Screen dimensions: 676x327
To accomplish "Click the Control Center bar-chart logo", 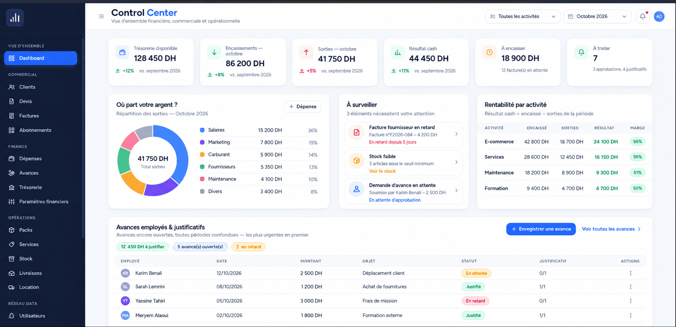I will [x=15, y=18].
